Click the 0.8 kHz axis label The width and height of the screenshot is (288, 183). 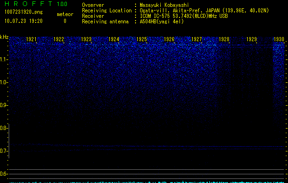point(3,128)
